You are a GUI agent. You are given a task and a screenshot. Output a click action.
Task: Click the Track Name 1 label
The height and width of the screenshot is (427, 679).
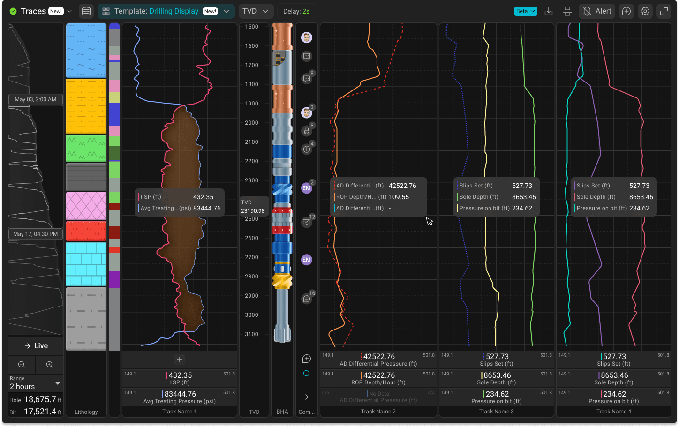[x=180, y=412]
